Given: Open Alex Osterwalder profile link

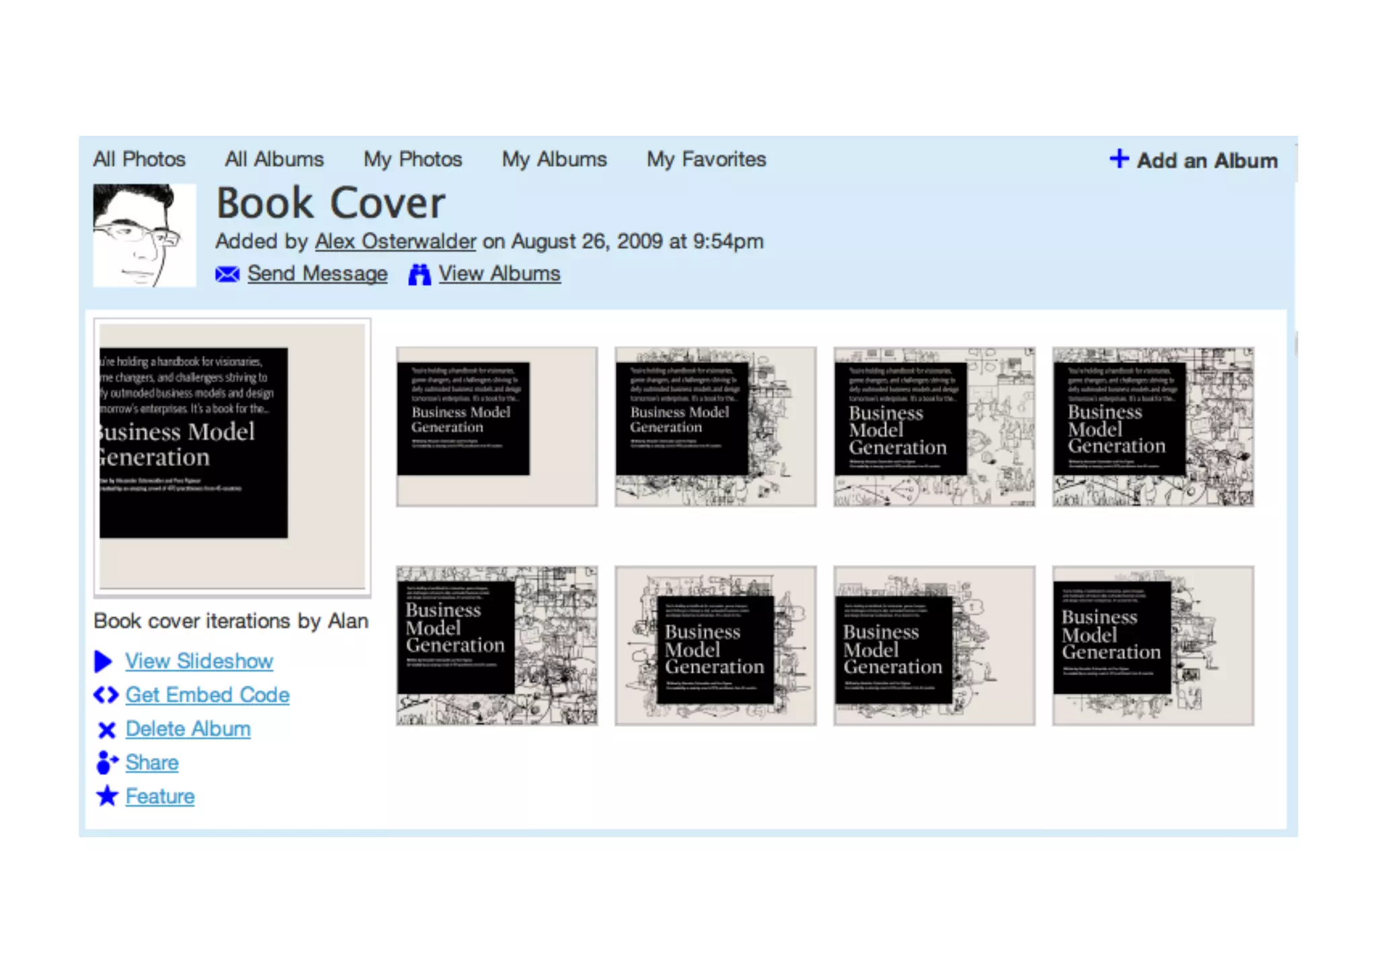Looking at the screenshot, I should point(395,241).
